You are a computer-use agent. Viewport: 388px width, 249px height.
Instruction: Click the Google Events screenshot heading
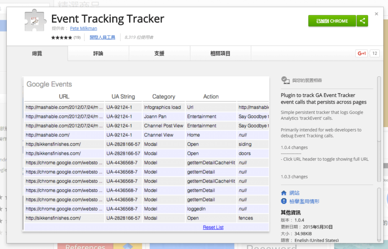coord(49,84)
